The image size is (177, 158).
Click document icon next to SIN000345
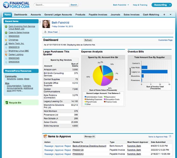pyautogui.click(x=6, y=58)
